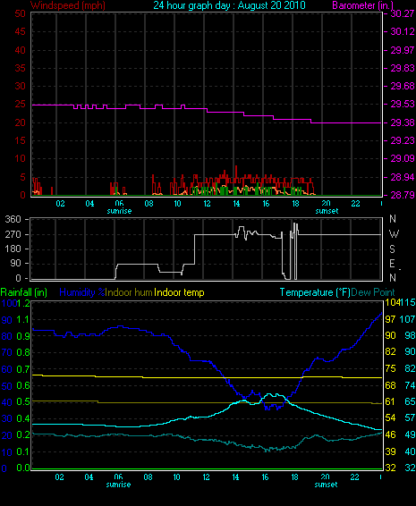Click the Barometer (in.) legend label

click(363, 5)
